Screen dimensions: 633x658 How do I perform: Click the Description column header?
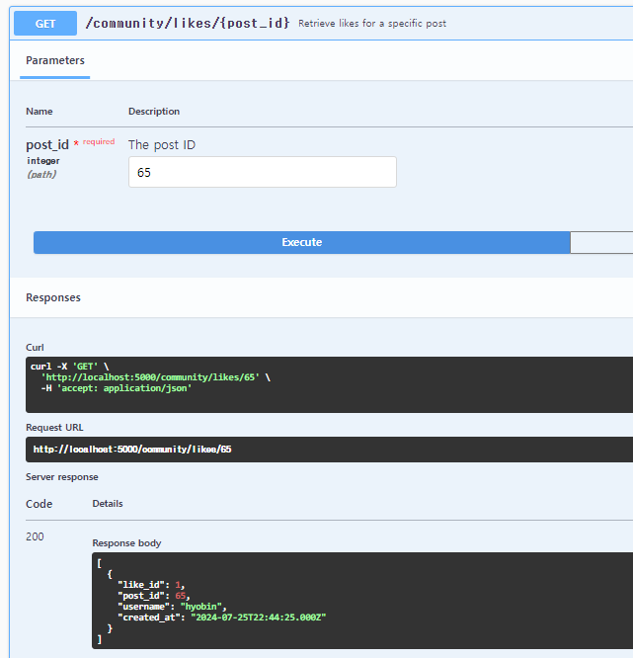tap(154, 112)
